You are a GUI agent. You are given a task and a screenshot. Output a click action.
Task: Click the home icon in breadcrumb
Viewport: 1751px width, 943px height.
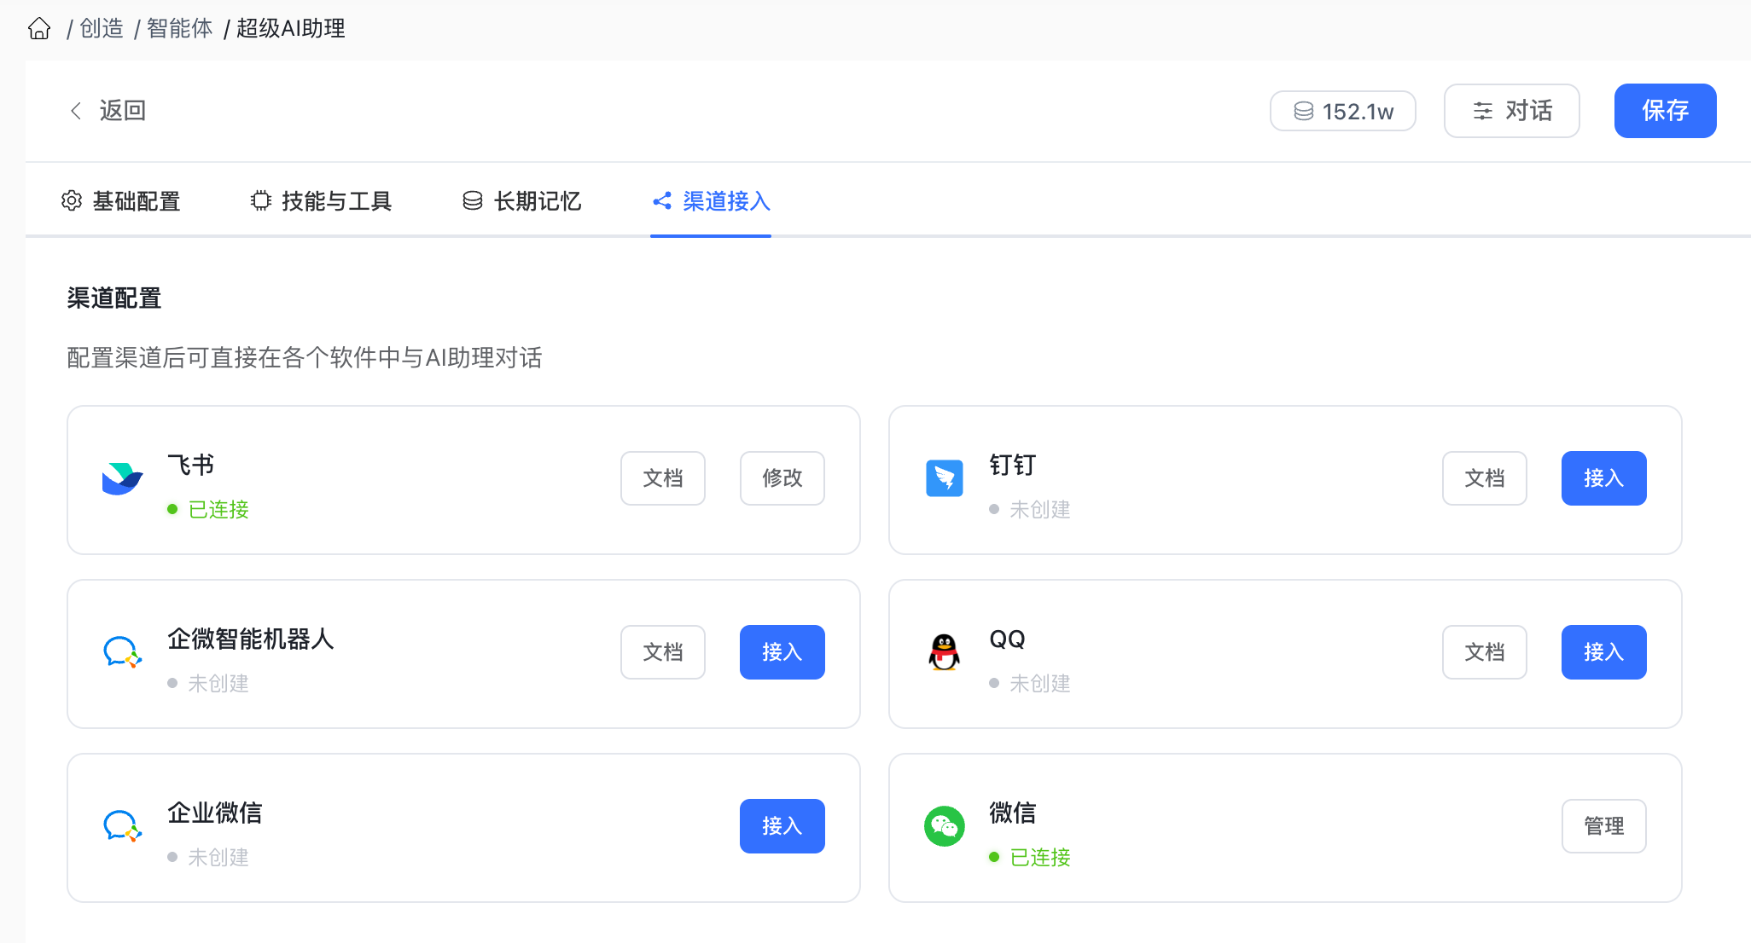tap(39, 29)
